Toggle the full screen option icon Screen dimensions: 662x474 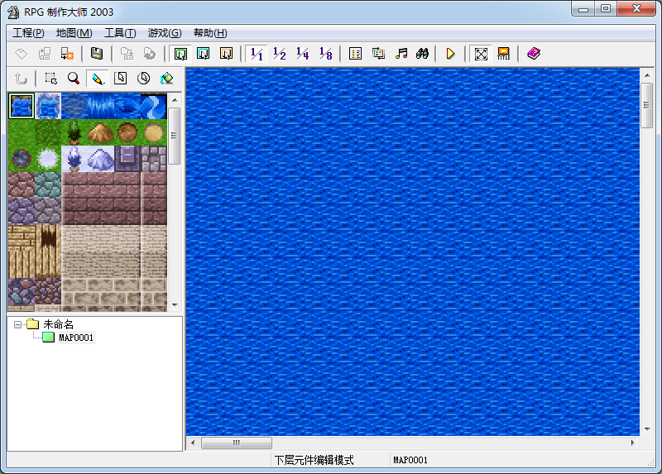(x=481, y=54)
